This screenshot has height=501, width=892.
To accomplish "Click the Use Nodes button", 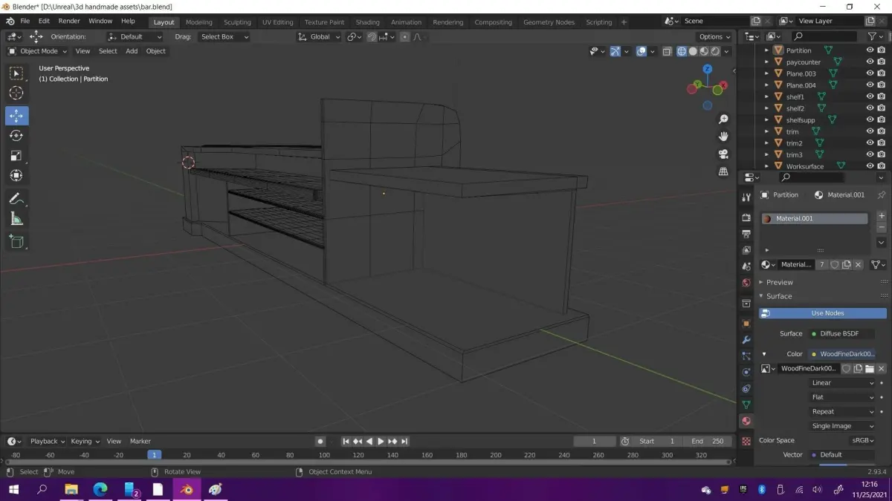I will tap(822, 313).
